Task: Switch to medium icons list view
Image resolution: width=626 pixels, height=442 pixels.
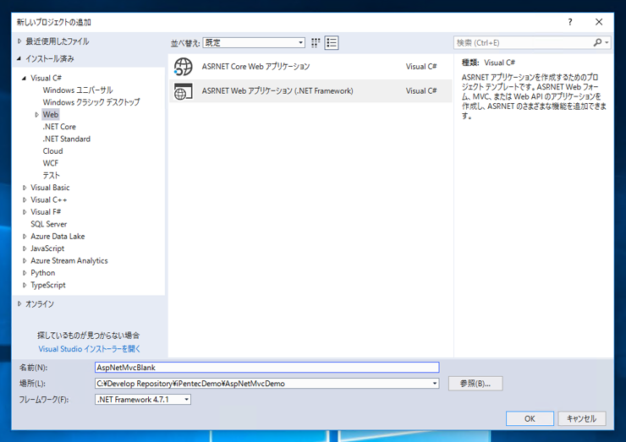Action: pos(332,43)
